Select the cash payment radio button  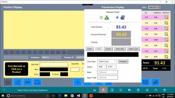tap(101, 17)
